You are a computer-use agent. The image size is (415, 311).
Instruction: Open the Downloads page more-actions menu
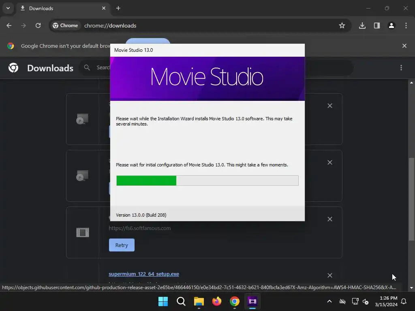(401, 68)
